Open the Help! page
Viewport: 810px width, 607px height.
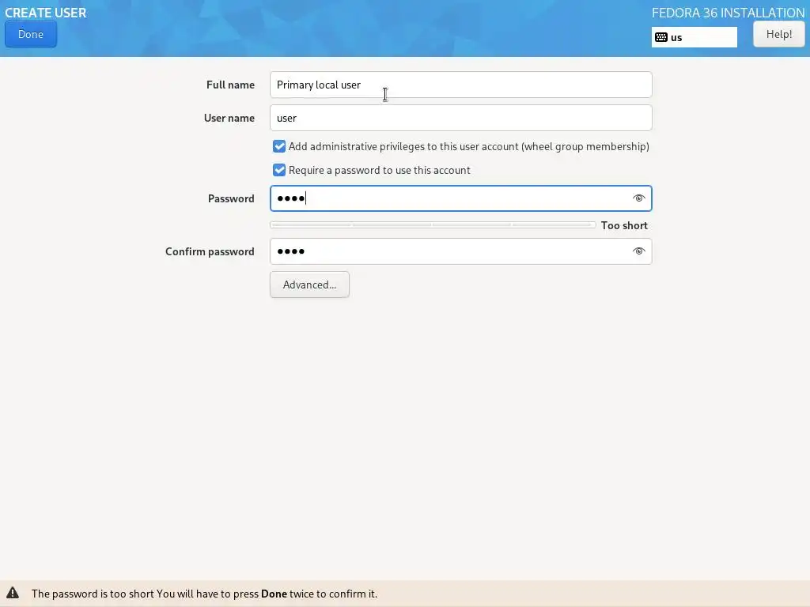tap(778, 34)
